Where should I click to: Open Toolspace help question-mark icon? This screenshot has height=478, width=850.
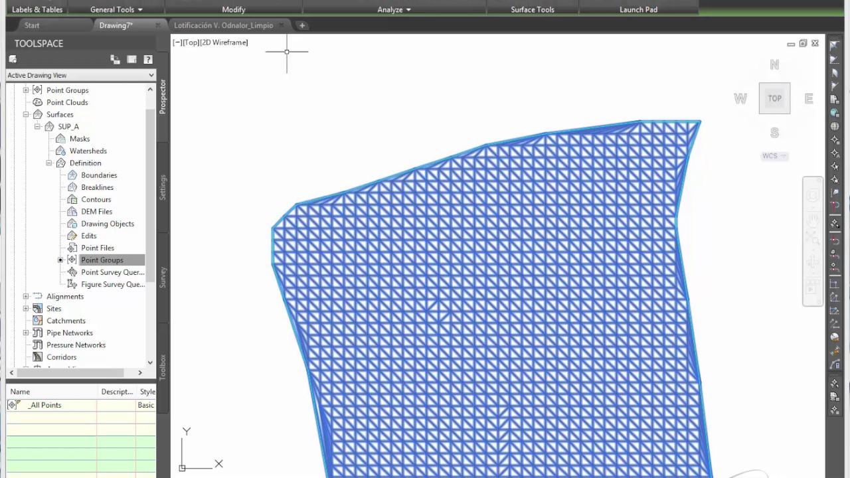point(148,60)
